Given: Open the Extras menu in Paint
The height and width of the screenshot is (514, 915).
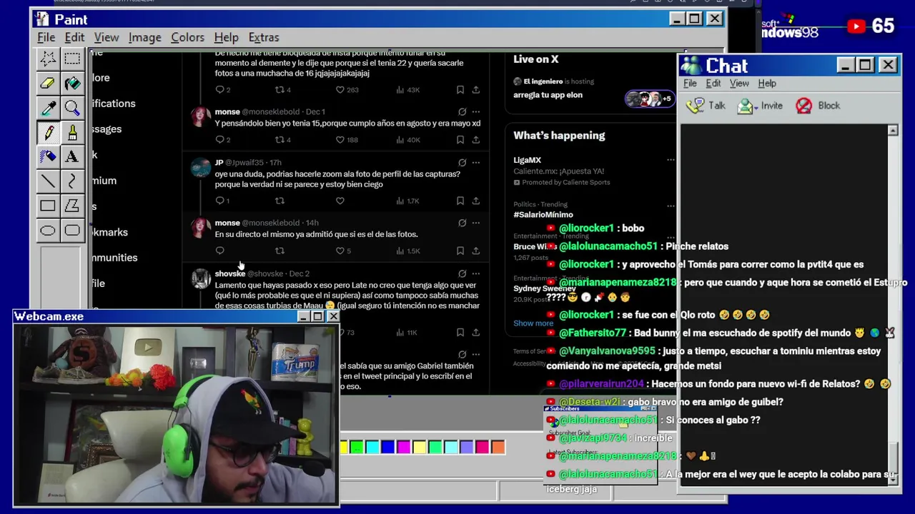Looking at the screenshot, I should pyautogui.click(x=264, y=37).
